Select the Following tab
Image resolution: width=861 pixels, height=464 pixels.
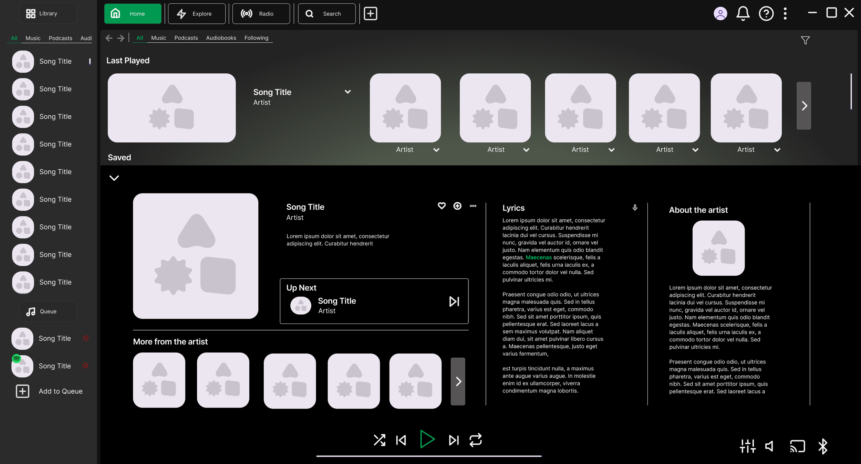click(256, 38)
